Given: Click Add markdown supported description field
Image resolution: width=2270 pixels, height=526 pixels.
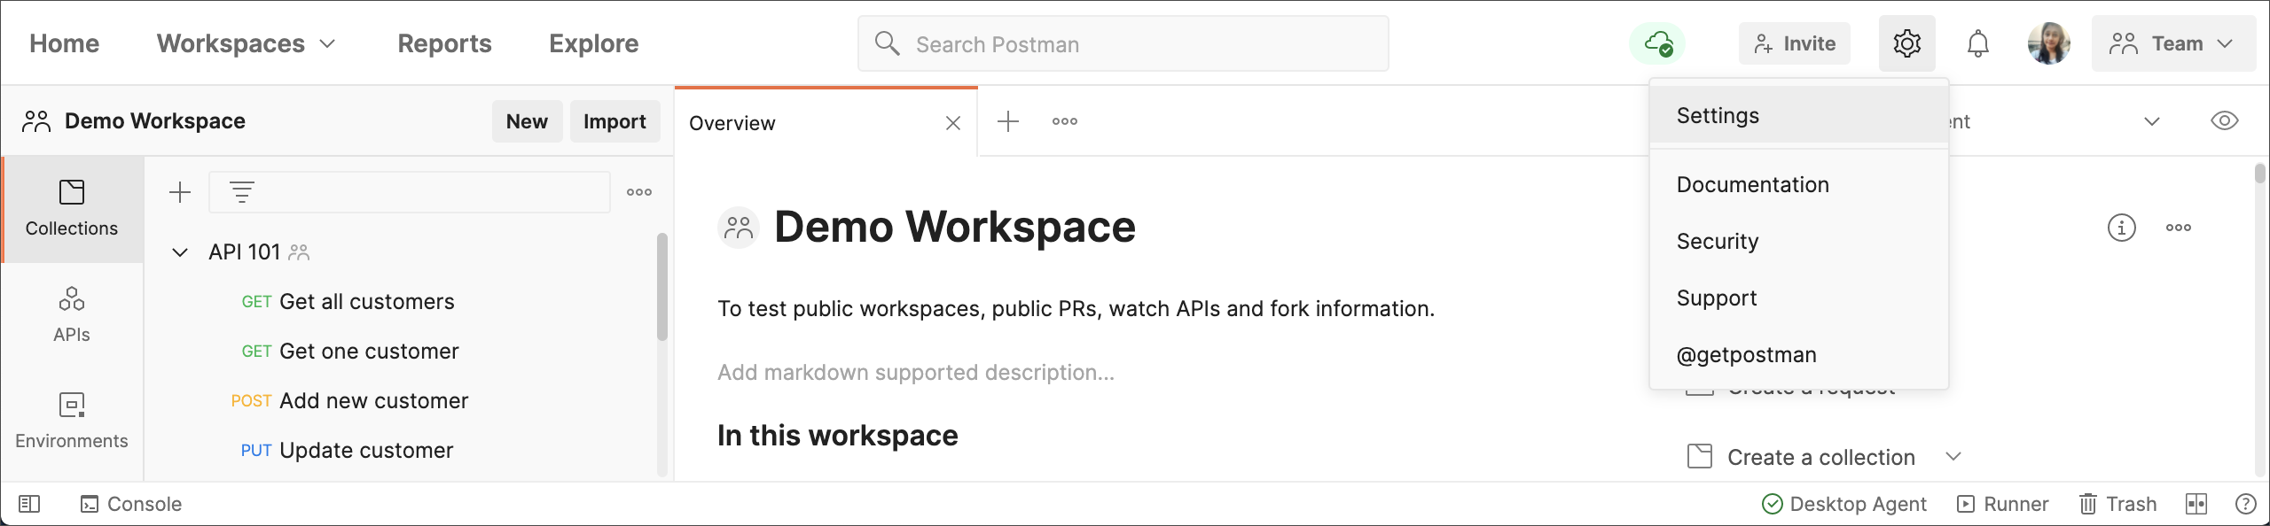Looking at the screenshot, I should [916, 373].
